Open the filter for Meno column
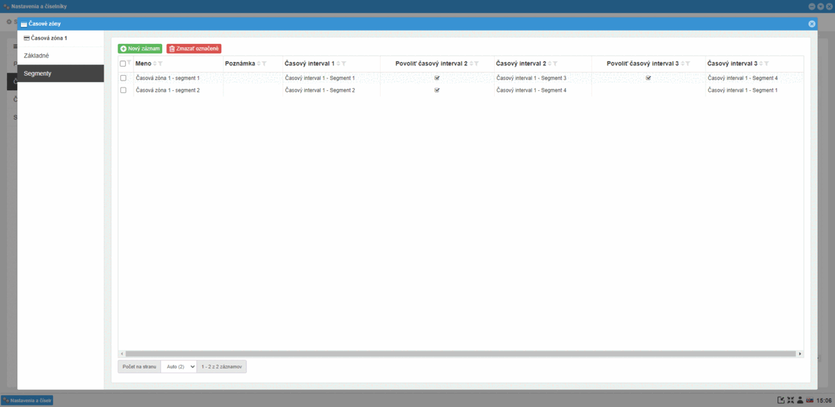The image size is (835, 407). [x=160, y=63]
